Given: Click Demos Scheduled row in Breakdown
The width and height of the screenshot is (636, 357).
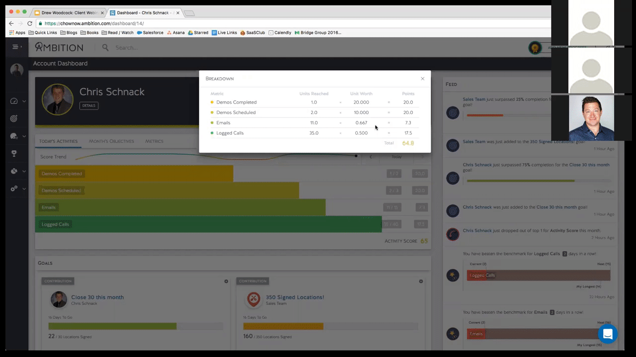Looking at the screenshot, I should pyautogui.click(x=315, y=113).
